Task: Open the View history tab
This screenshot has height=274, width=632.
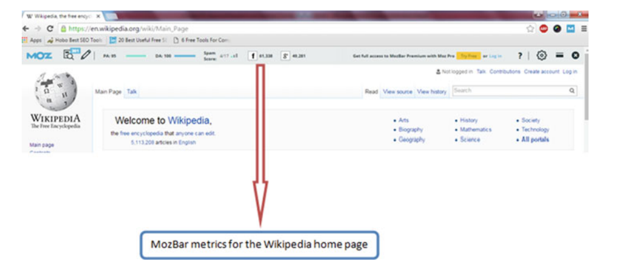Action: click(431, 92)
